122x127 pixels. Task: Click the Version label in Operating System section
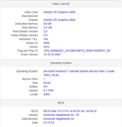[33, 91]
